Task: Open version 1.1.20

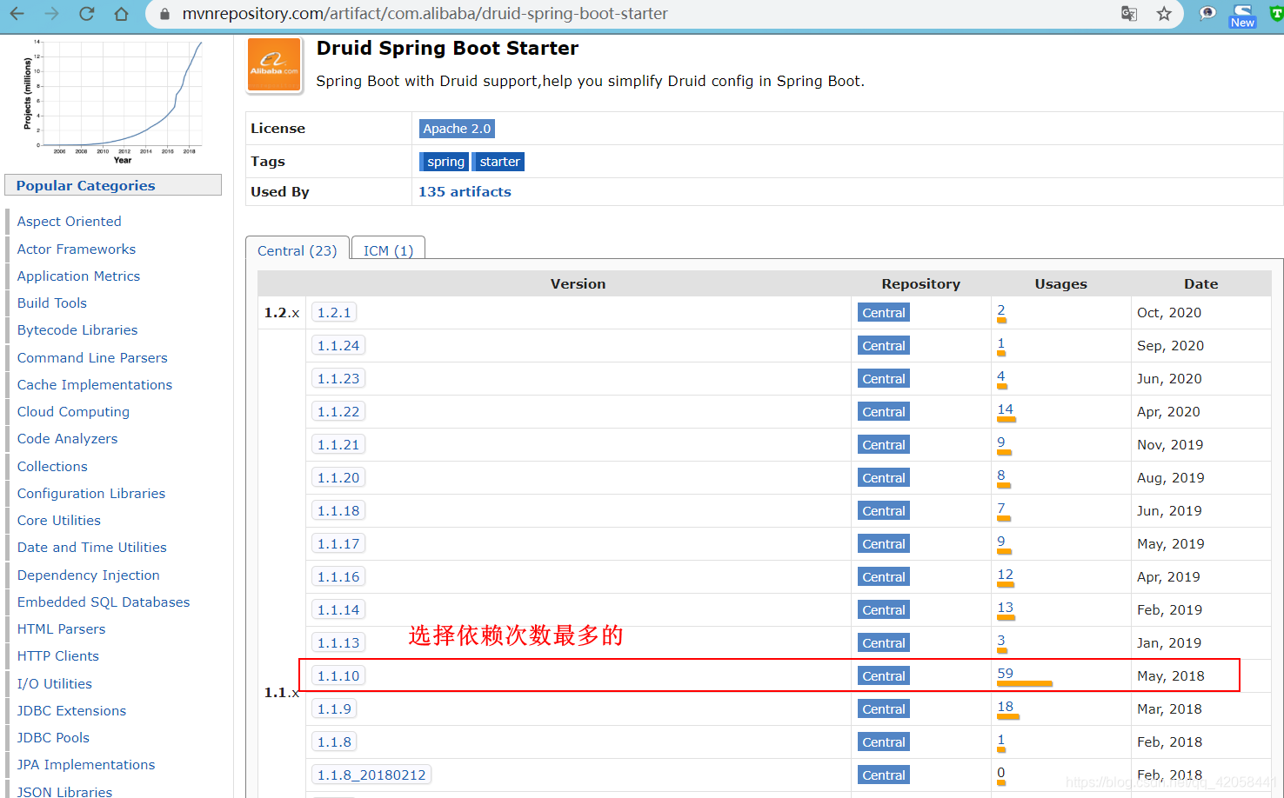Action: 338,478
